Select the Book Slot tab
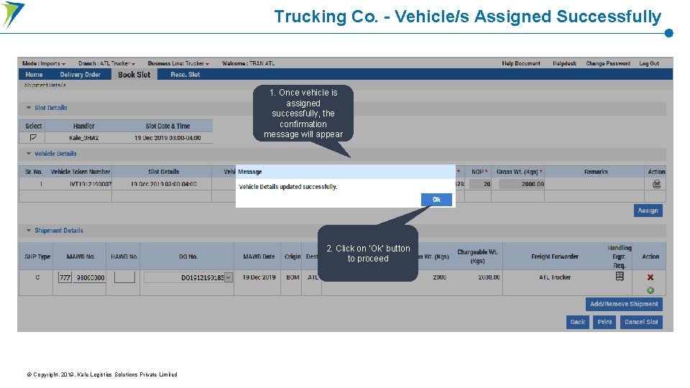The width and height of the screenshot is (690, 388). pos(134,74)
